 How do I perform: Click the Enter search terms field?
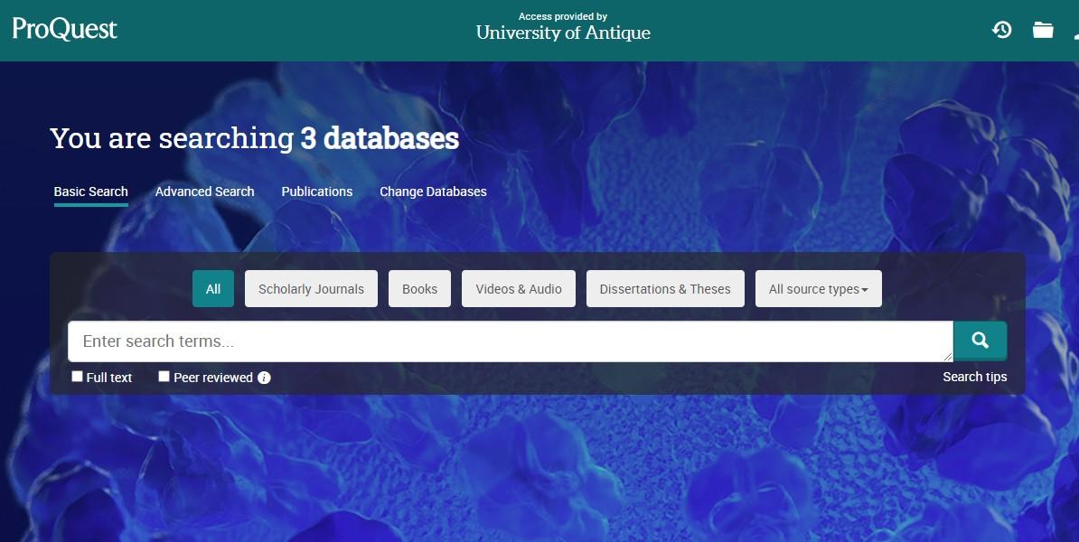(511, 341)
